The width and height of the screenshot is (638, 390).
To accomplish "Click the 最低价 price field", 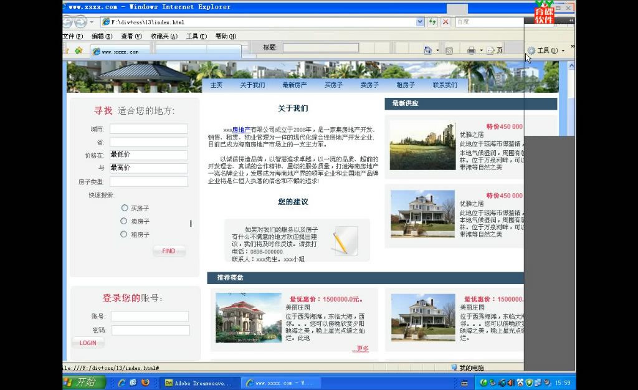I will click(148, 155).
